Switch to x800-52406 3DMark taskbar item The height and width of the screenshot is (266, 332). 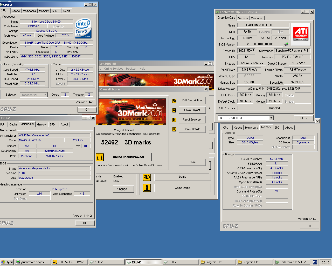(x=70, y=262)
